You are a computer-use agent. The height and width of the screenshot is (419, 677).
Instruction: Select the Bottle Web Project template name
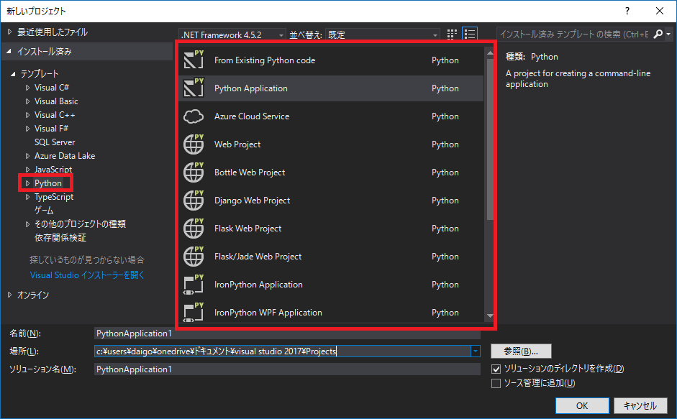pos(250,172)
